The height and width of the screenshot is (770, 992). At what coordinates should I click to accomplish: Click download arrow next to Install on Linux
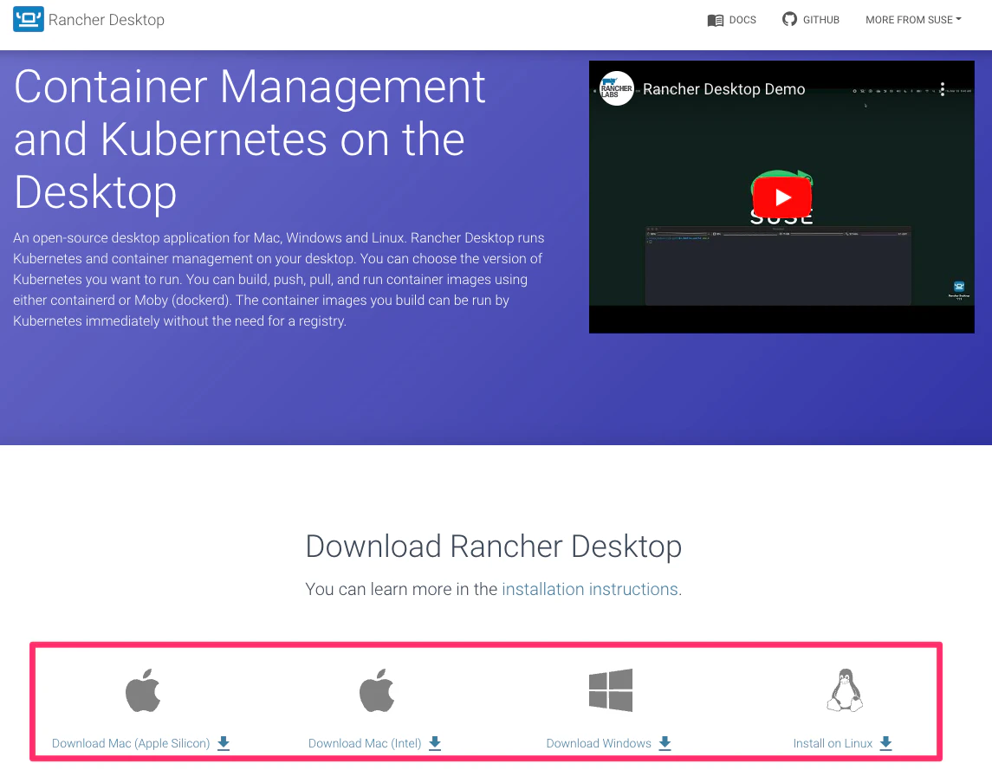click(x=885, y=743)
